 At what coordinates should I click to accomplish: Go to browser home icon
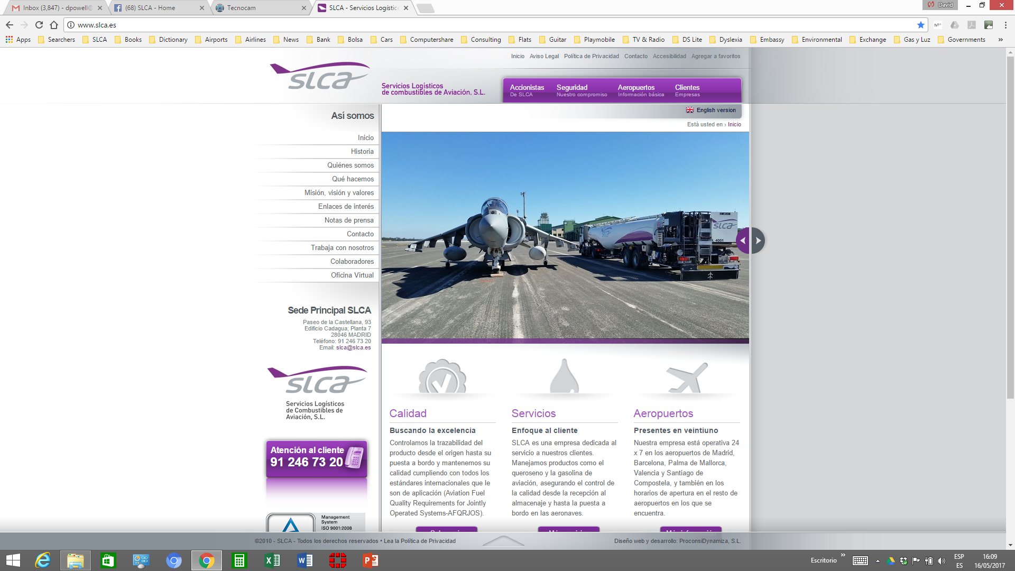[x=54, y=25]
